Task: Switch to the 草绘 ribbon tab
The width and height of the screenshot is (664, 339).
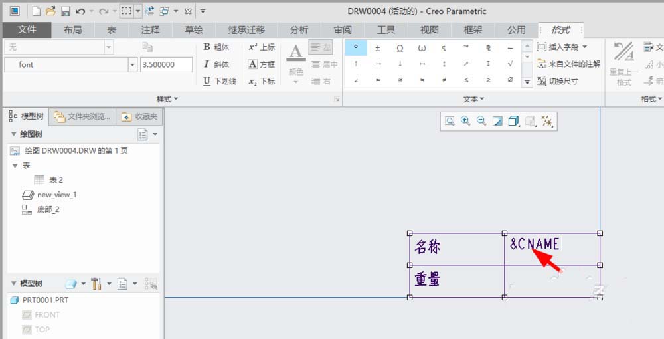Action: tap(193, 30)
